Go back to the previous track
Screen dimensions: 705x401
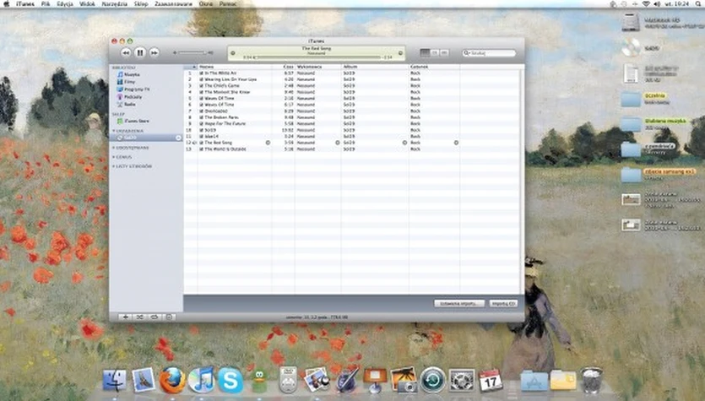pyautogui.click(x=126, y=52)
